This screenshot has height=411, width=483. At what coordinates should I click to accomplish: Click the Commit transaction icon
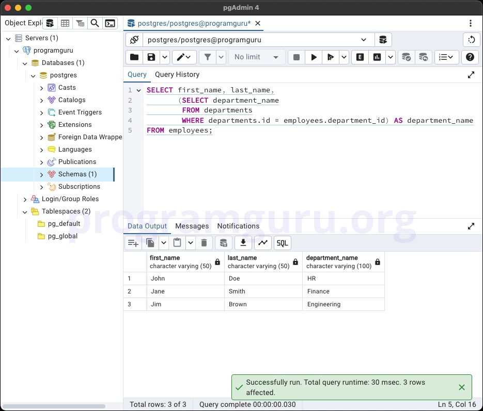[x=407, y=57]
